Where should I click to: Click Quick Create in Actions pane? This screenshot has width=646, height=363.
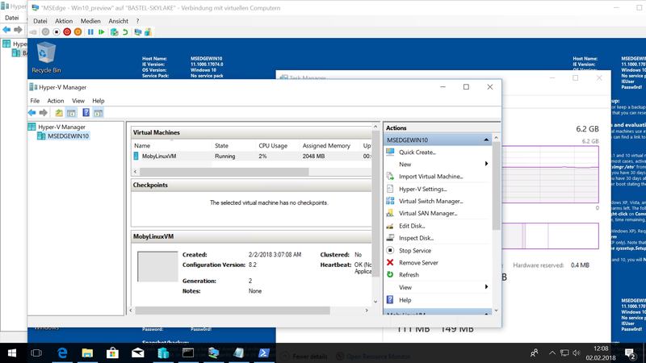[x=417, y=152]
